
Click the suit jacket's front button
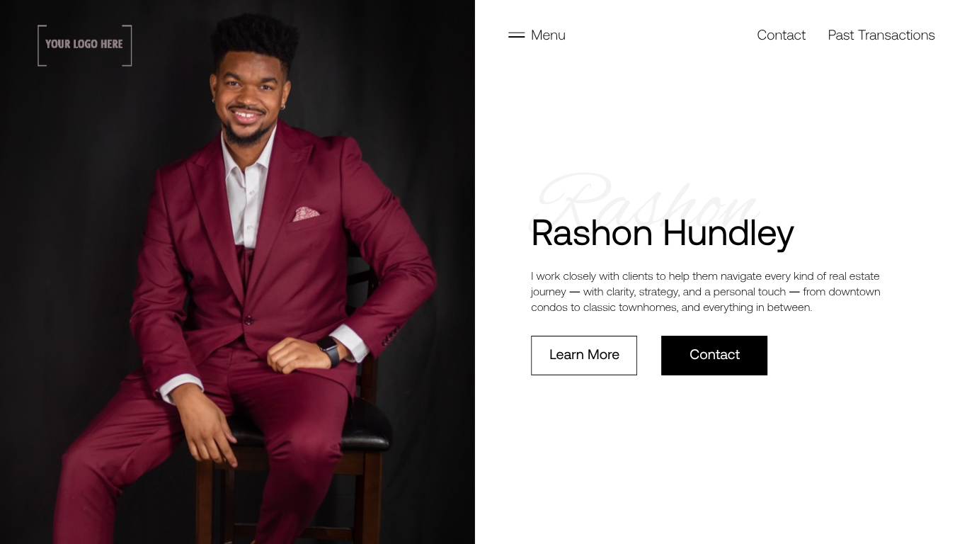[248, 321]
